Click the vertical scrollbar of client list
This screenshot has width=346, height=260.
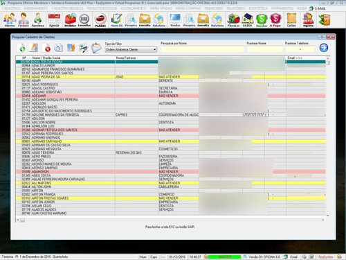tap(327, 137)
